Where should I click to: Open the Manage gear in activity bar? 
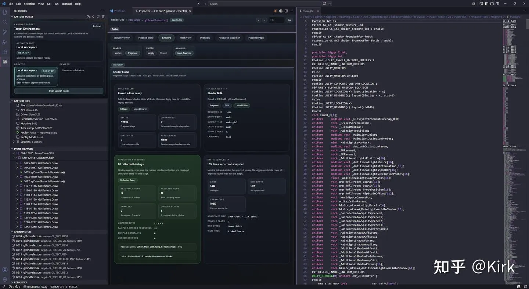coord(5,279)
